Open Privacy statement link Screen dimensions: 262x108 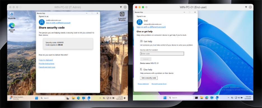pos(143,84)
